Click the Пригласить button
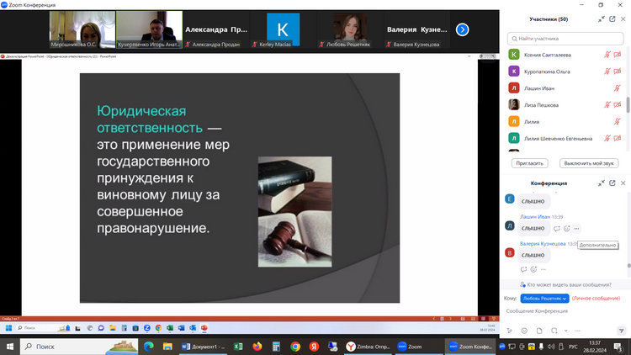Screen dimensions: 631x355 click(x=528, y=163)
